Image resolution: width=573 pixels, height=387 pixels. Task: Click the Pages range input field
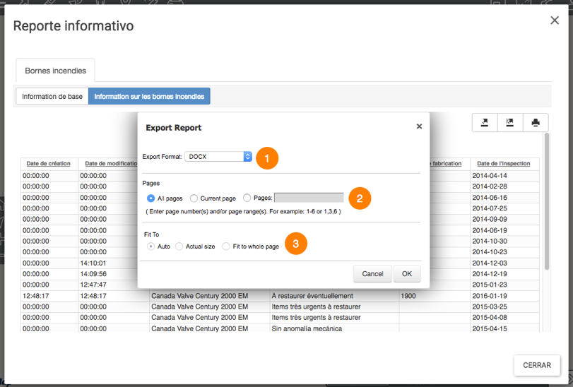pos(309,198)
